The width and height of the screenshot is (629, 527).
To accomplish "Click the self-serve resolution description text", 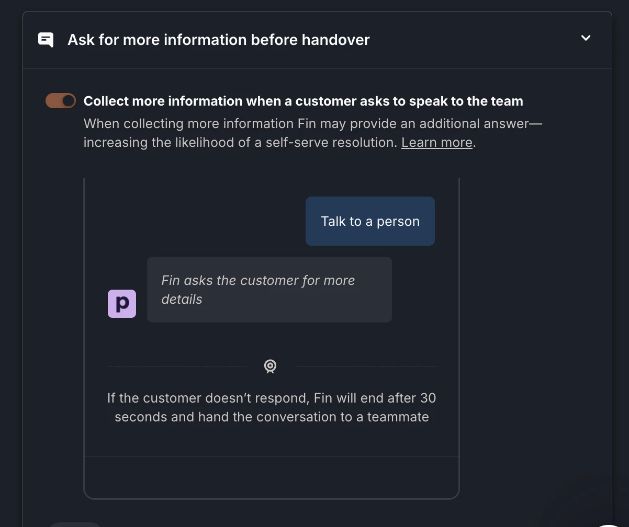I will click(241, 142).
